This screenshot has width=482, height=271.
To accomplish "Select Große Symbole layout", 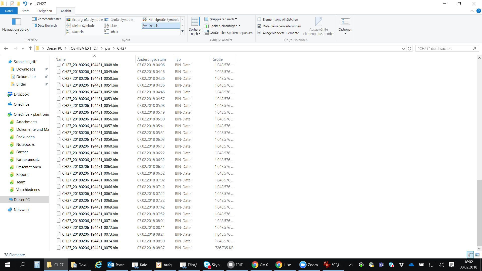I will 119,20.
